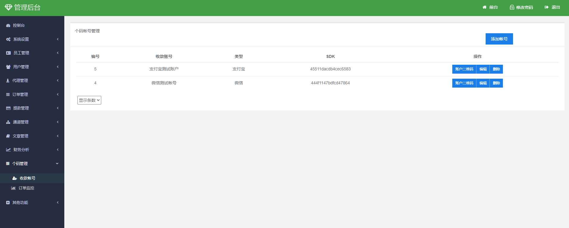Viewport: 569px width, 228px height.
Task: Expand the 用户管理 chevron
Action: 57,67
